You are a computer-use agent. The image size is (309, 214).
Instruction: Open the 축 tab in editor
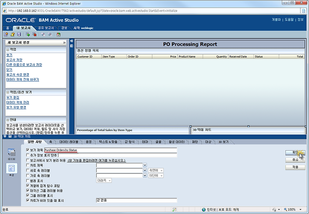point(51,142)
